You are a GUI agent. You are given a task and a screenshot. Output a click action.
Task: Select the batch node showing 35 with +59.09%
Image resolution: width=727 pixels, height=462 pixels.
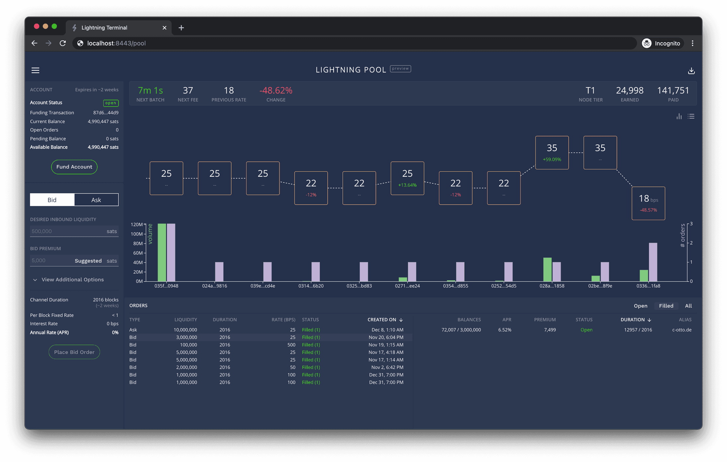coord(552,152)
